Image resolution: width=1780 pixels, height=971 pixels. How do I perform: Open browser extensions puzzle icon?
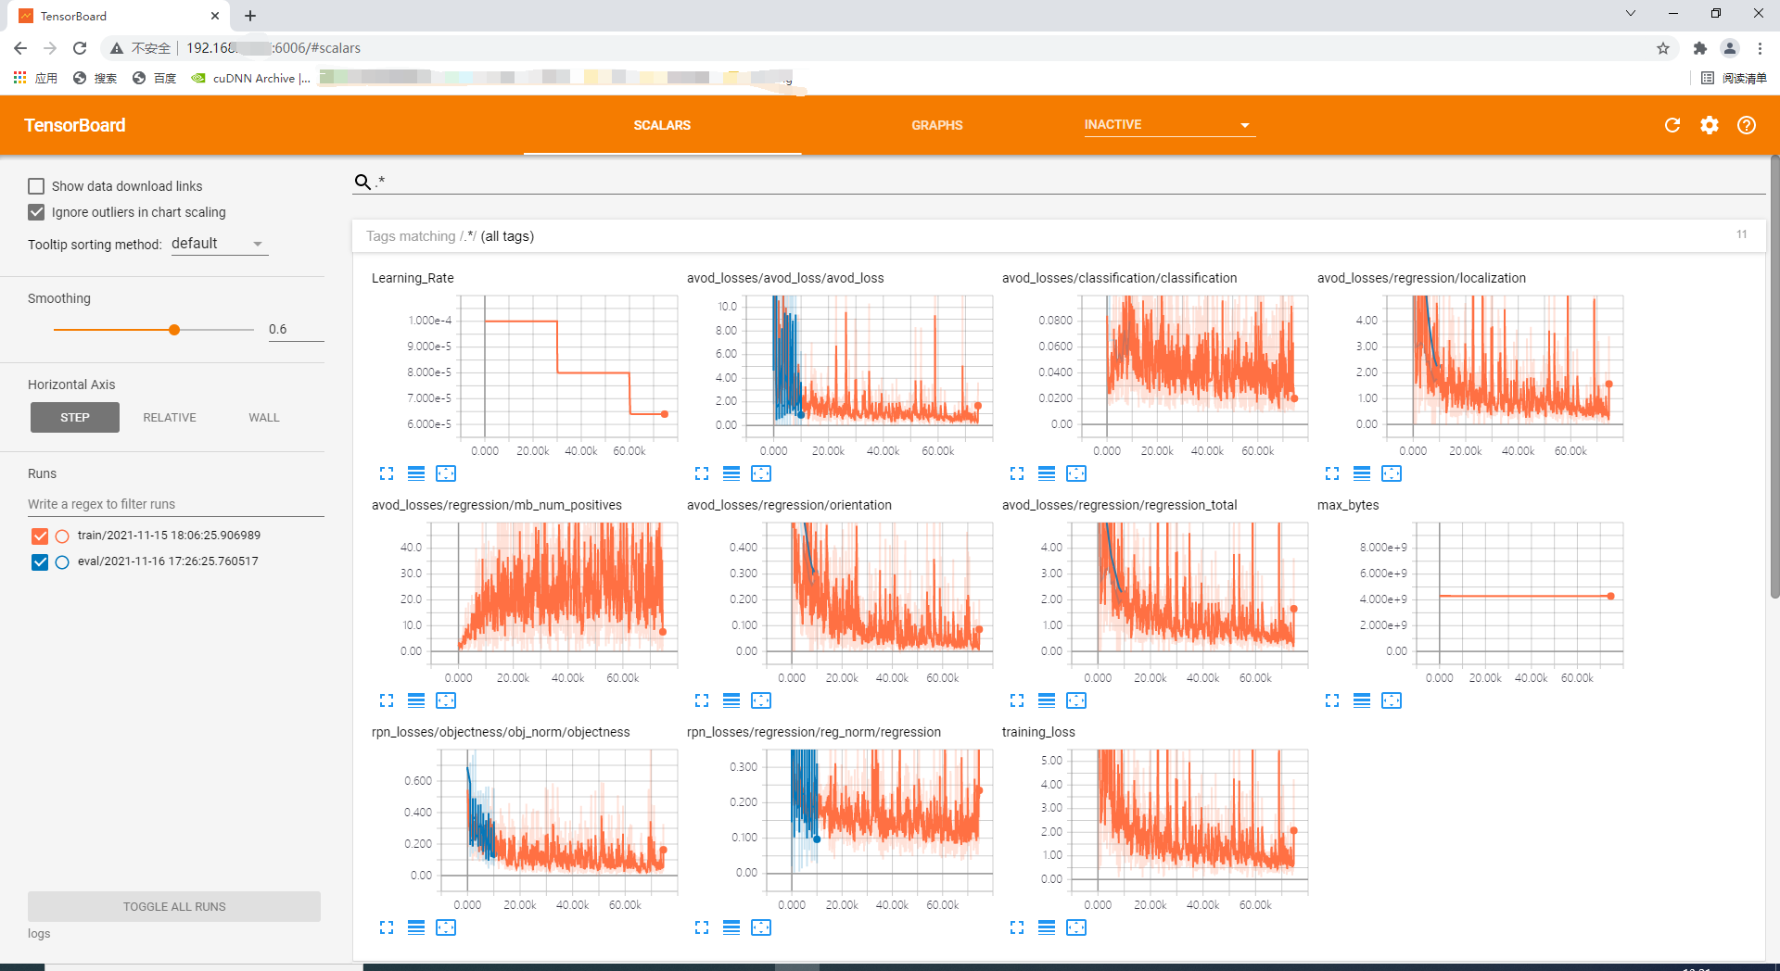1699,48
